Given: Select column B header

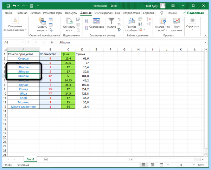Looking at the screenshot, I should (x=50, y=49).
